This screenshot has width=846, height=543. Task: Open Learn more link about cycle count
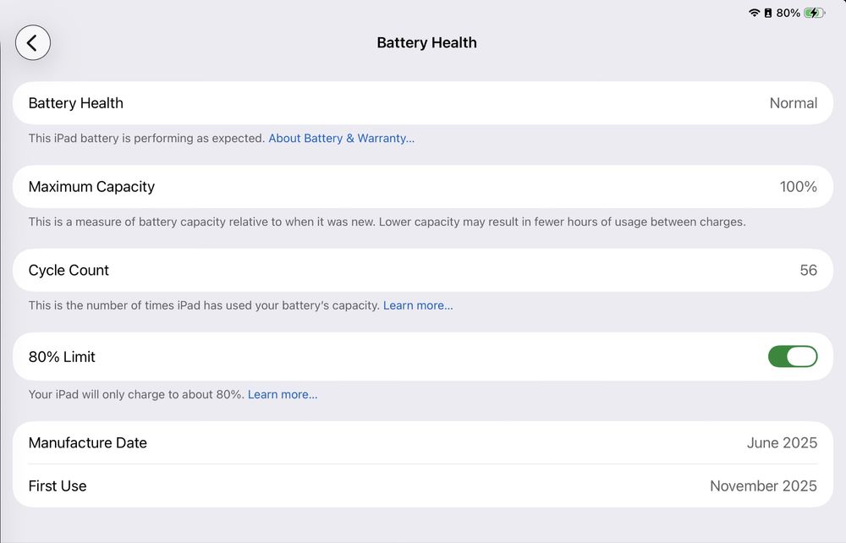click(418, 305)
